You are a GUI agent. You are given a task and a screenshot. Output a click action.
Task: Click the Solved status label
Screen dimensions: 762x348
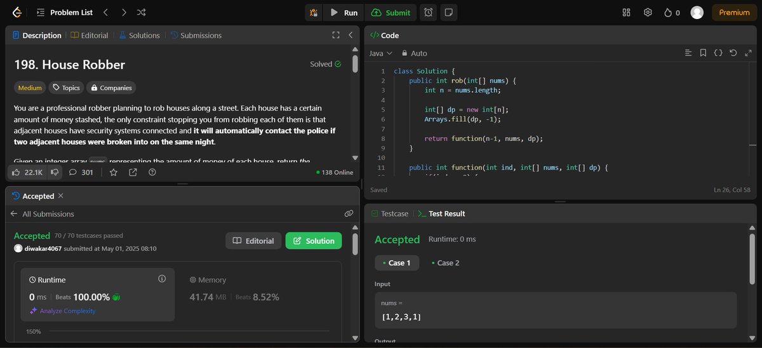click(x=326, y=64)
